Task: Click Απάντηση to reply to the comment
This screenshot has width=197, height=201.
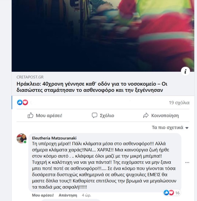Action: 68,195
